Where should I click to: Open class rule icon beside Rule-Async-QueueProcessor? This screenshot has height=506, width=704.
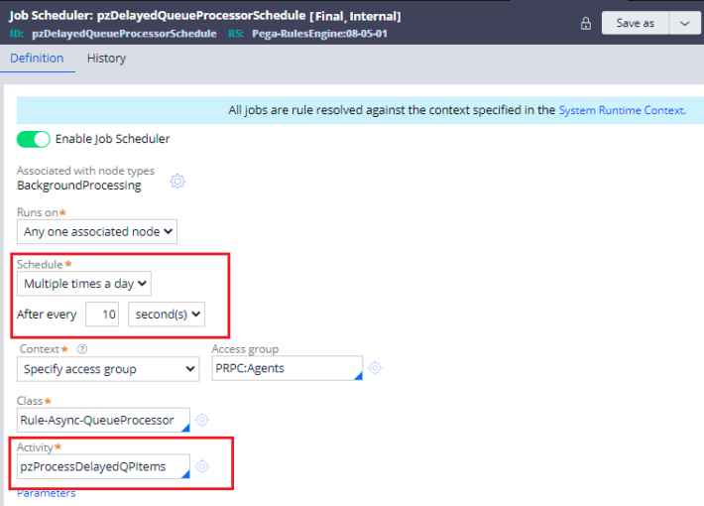pos(201,420)
